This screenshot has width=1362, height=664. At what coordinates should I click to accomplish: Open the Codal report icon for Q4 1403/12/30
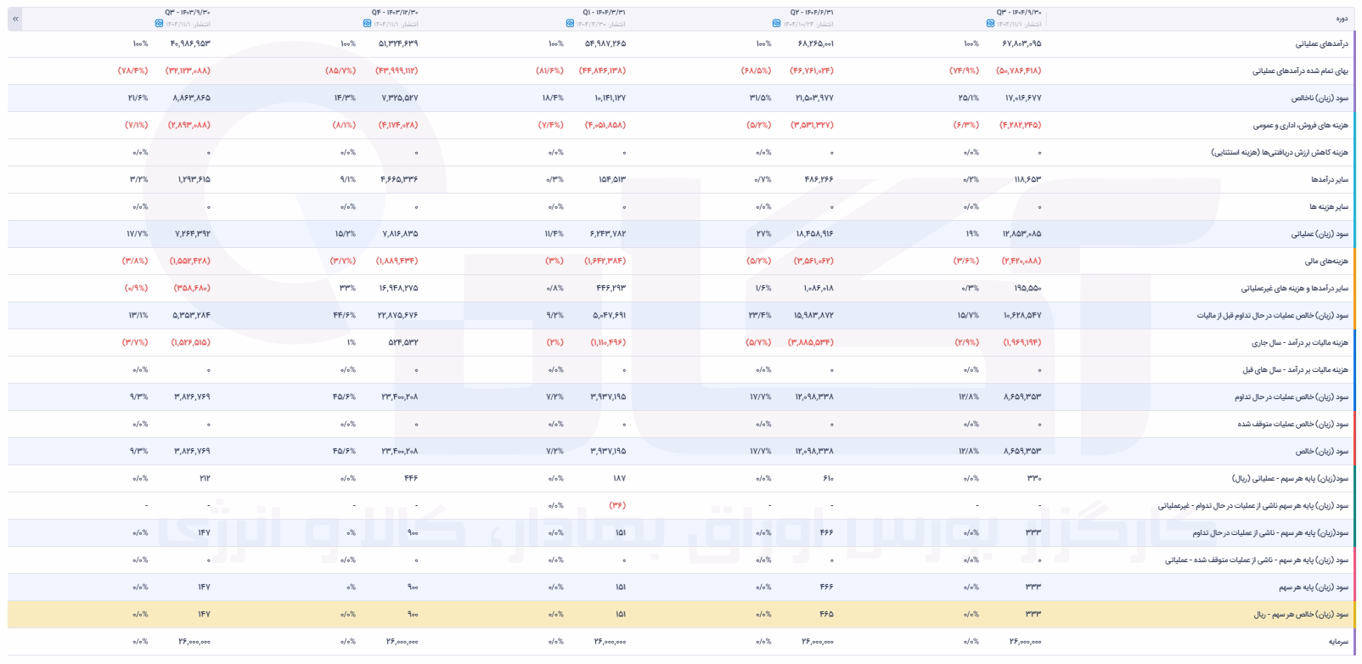click(367, 24)
